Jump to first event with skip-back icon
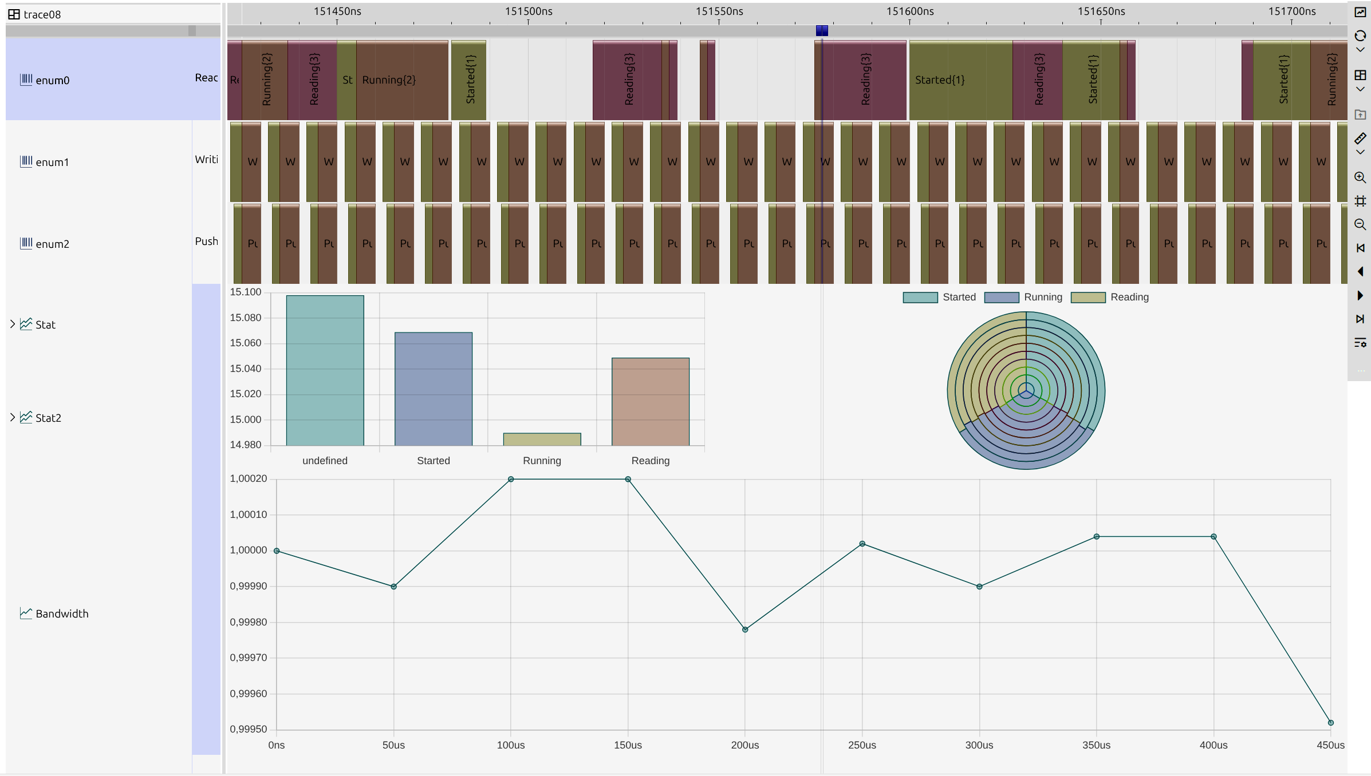 pos(1360,248)
